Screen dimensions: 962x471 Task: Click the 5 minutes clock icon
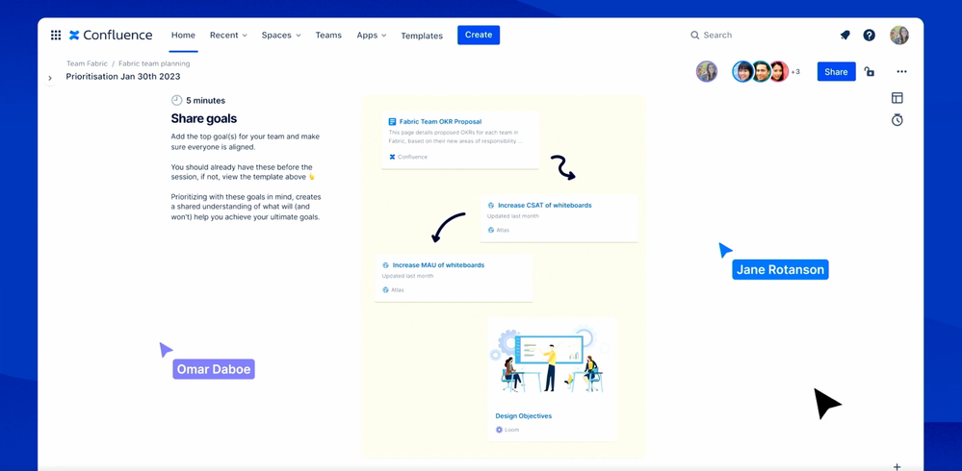tap(176, 100)
